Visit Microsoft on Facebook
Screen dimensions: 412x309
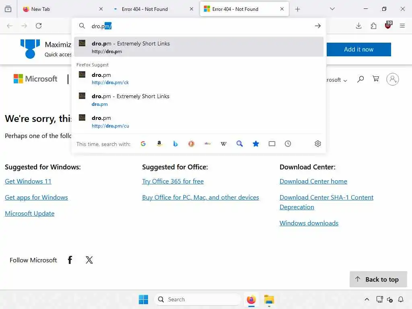click(x=70, y=260)
